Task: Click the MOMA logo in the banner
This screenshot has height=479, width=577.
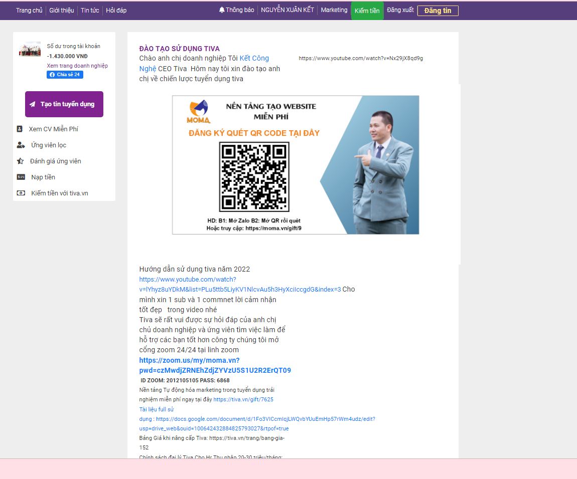Action: coord(198,112)
